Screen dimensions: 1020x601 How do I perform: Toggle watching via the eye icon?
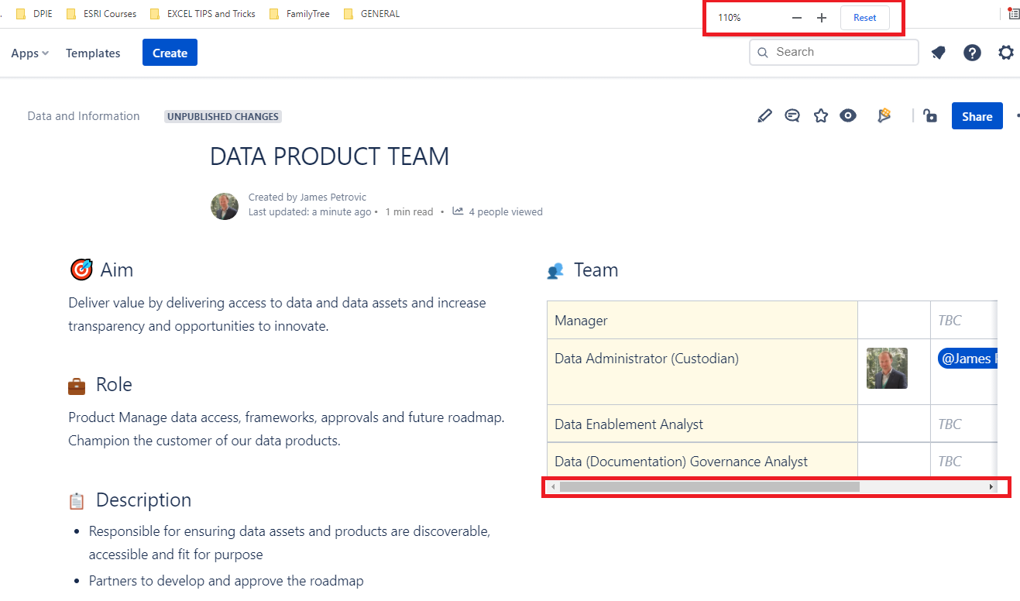pos(848,115)
